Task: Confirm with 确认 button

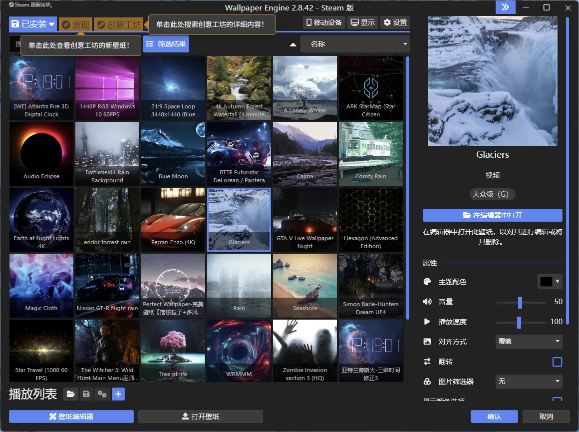Action: pyautogui.click(x=494, y=417)
